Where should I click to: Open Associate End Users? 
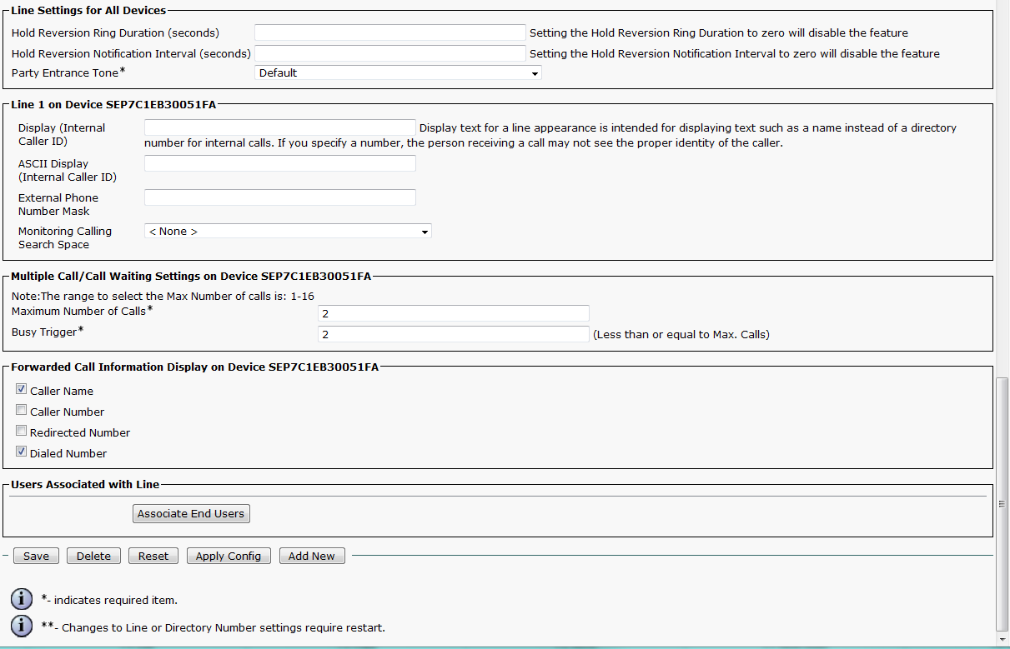191,514
